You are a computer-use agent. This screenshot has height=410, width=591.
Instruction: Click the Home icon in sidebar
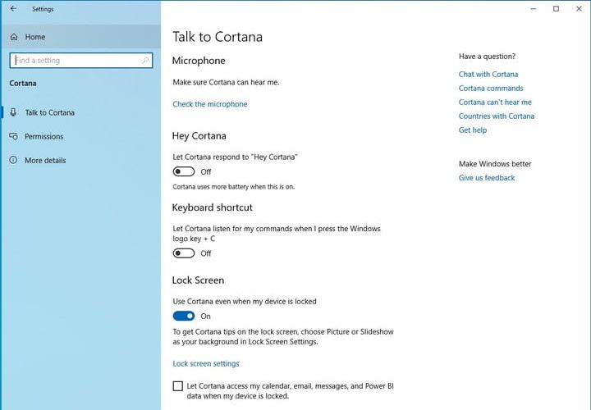pyautogui.click(x=14, y=37)
